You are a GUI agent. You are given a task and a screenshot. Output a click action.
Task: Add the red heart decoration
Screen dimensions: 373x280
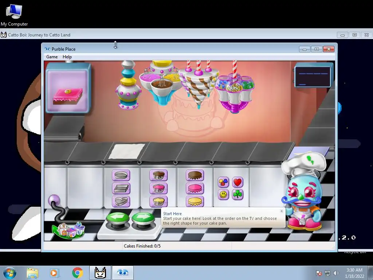point(237,182)
